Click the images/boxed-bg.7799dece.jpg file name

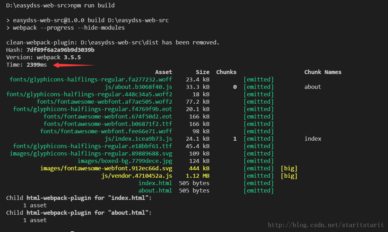[x=125, y=161]
